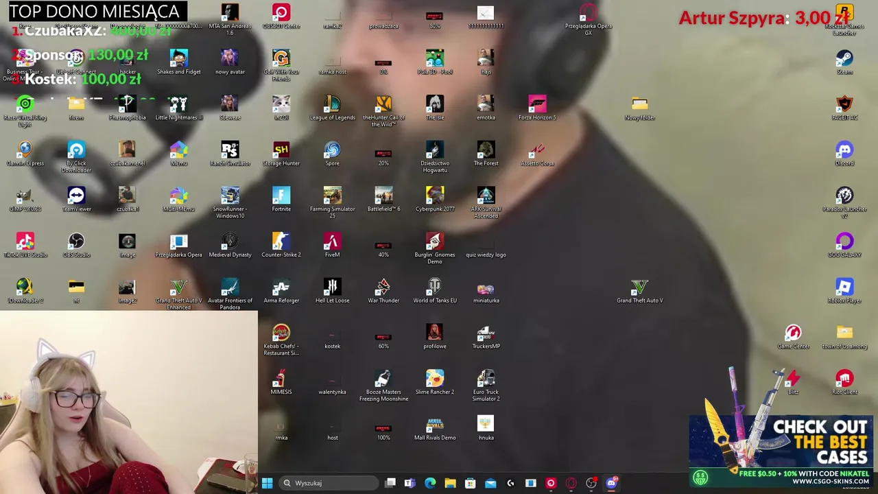Open the Roblox Player shortcut
This screenshot has width=878, height=494.
point(844,291)
